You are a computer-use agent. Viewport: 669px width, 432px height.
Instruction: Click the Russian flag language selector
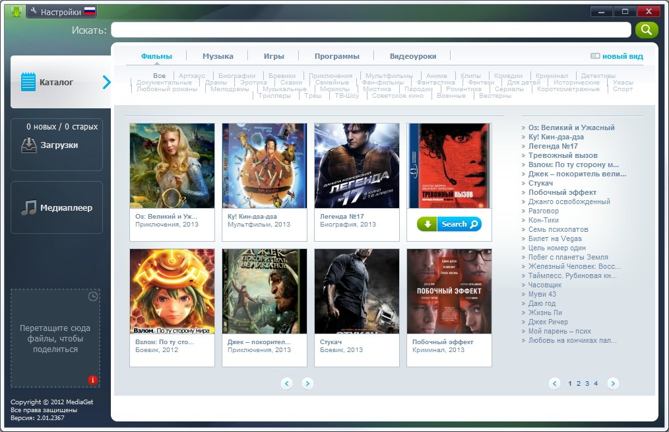90,12
